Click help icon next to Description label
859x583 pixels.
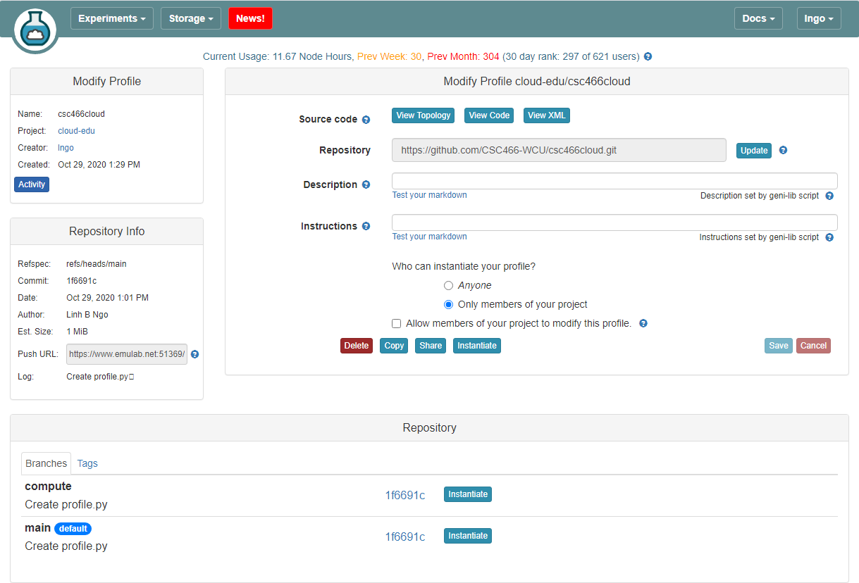coord(366,185)
